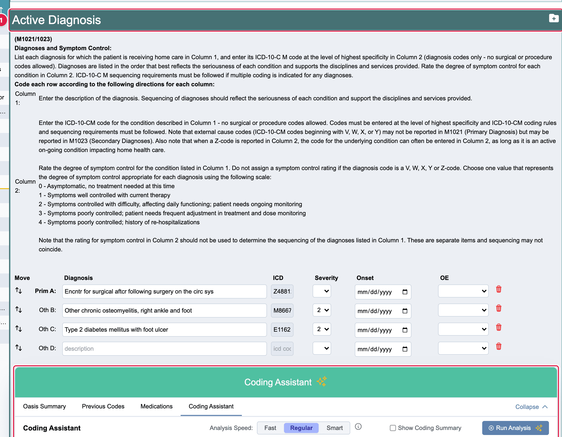Click sparkle icon beside Coding Assistant banner
The image size is (562, 437).
tap(322, 381)
